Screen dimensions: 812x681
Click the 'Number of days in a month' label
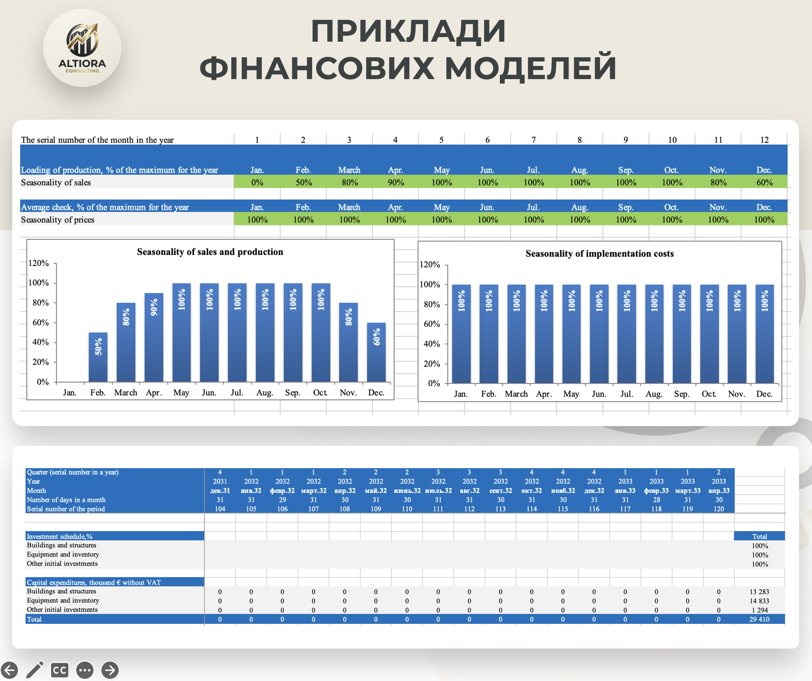[66, 500]
